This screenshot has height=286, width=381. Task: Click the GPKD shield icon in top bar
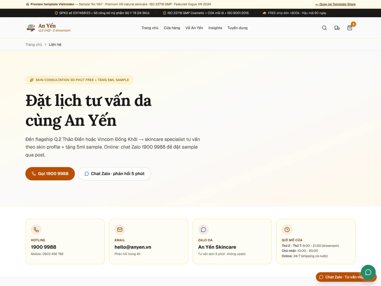point(56,13)
